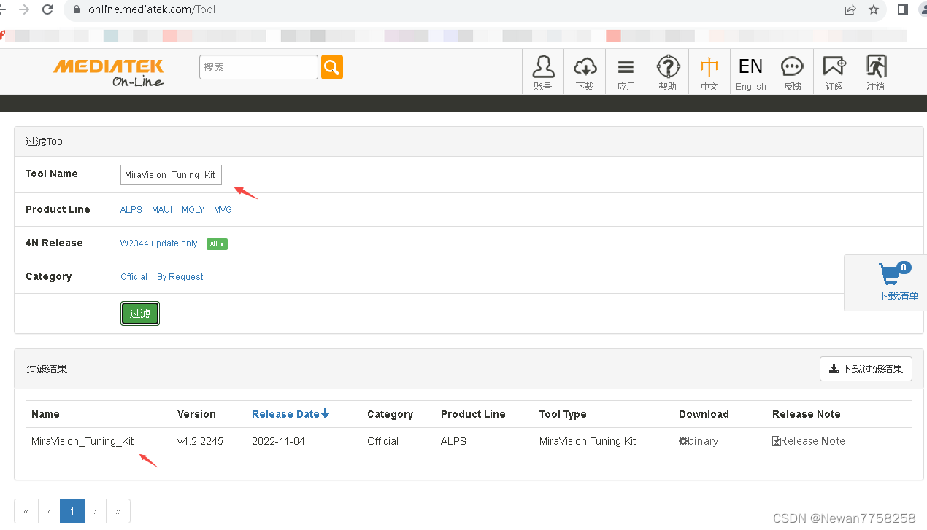927x530 pixels.
Task: Open the subscription (订阅) icon
Action: [834, 72]
